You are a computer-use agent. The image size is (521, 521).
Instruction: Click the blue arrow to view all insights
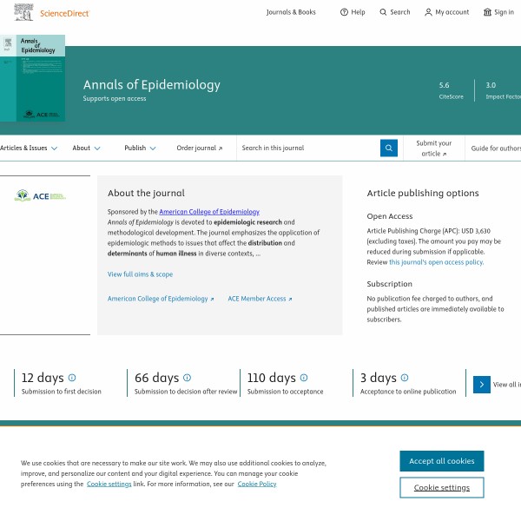(x=481, y=384)
